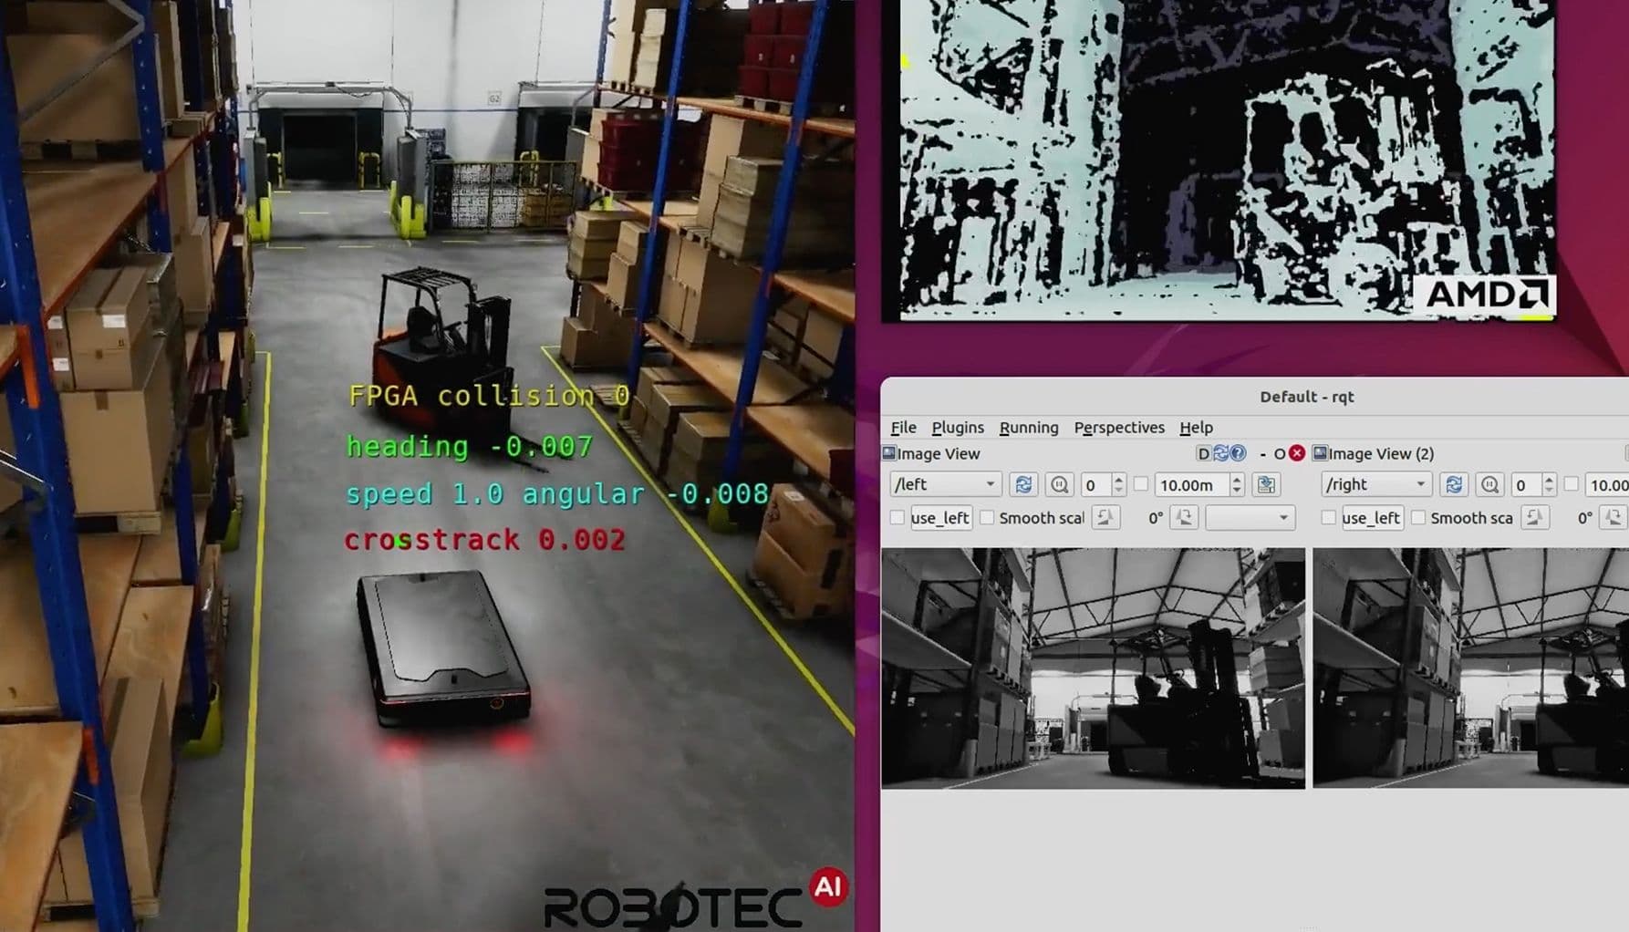Screen dimensions: 1629x932
Task: Open the /right topic dropdown
Action: pos(1375,485)
